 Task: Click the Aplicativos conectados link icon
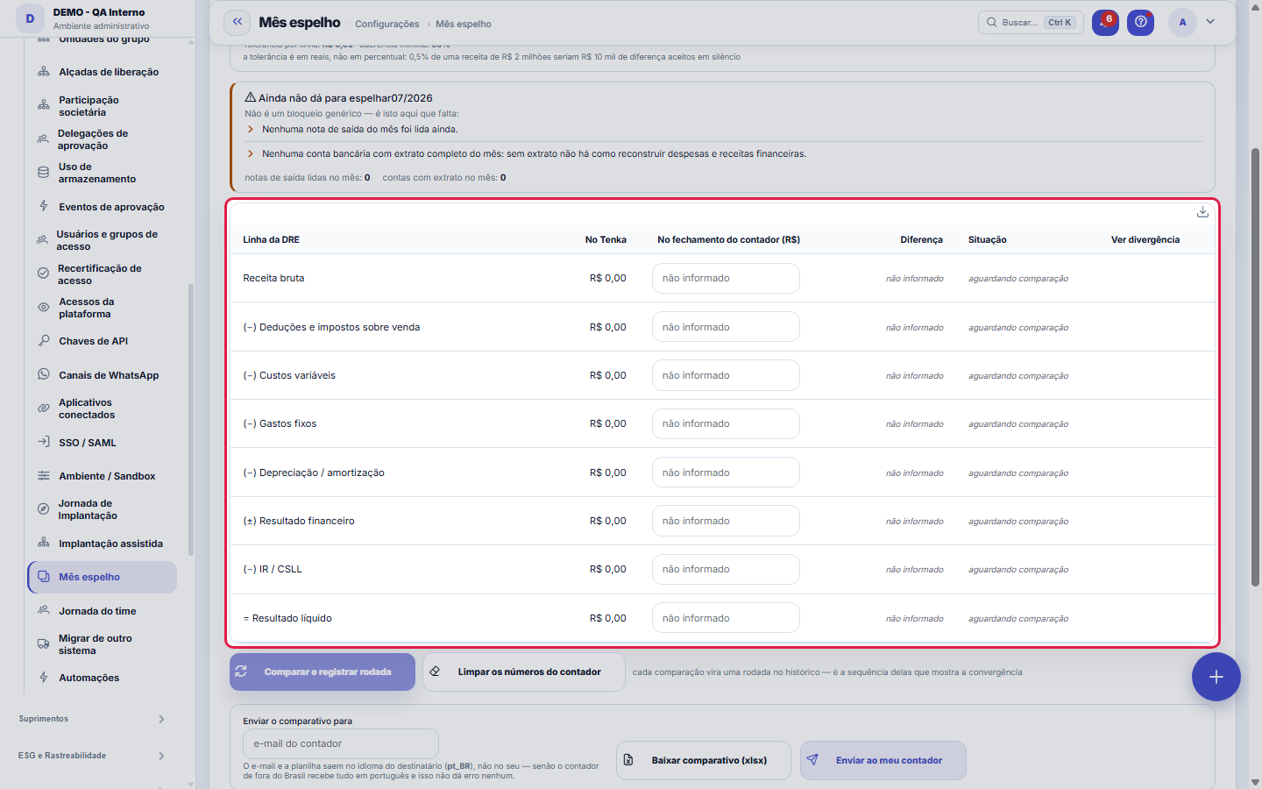[44, 409]
